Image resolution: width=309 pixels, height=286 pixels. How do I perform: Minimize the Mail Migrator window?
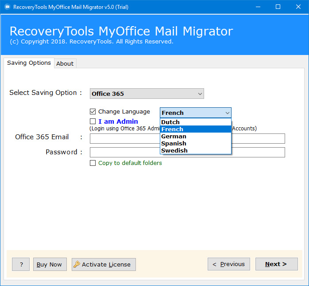coord(258,7)
